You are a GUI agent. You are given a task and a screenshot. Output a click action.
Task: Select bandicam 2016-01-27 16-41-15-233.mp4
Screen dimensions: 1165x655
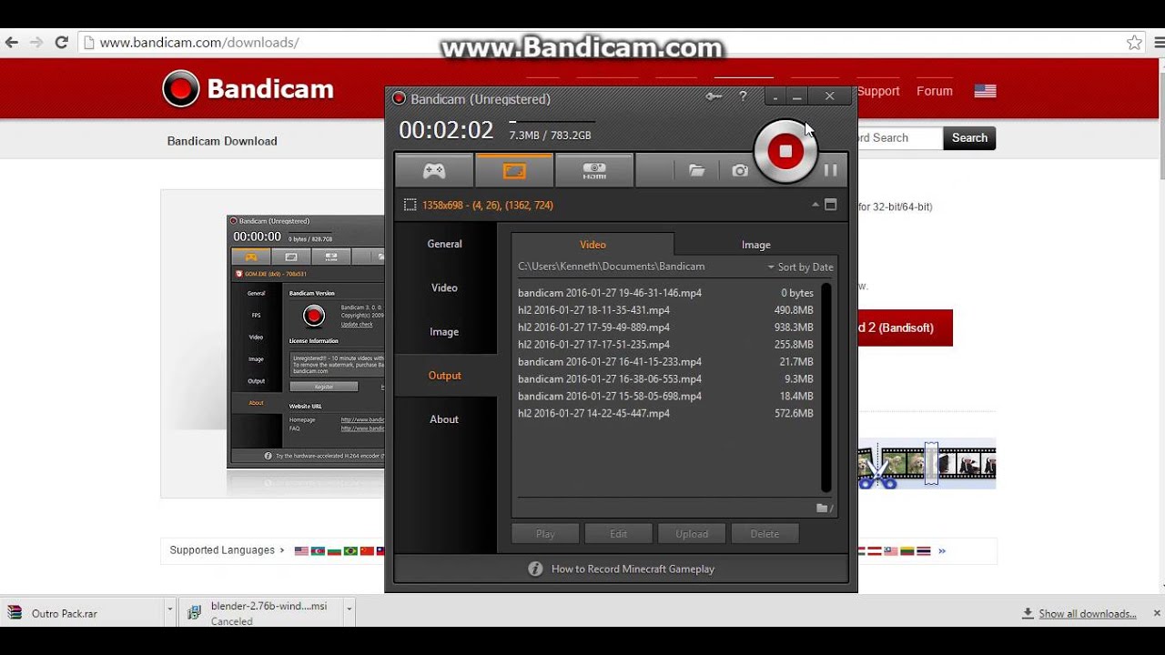coord(666,362)
